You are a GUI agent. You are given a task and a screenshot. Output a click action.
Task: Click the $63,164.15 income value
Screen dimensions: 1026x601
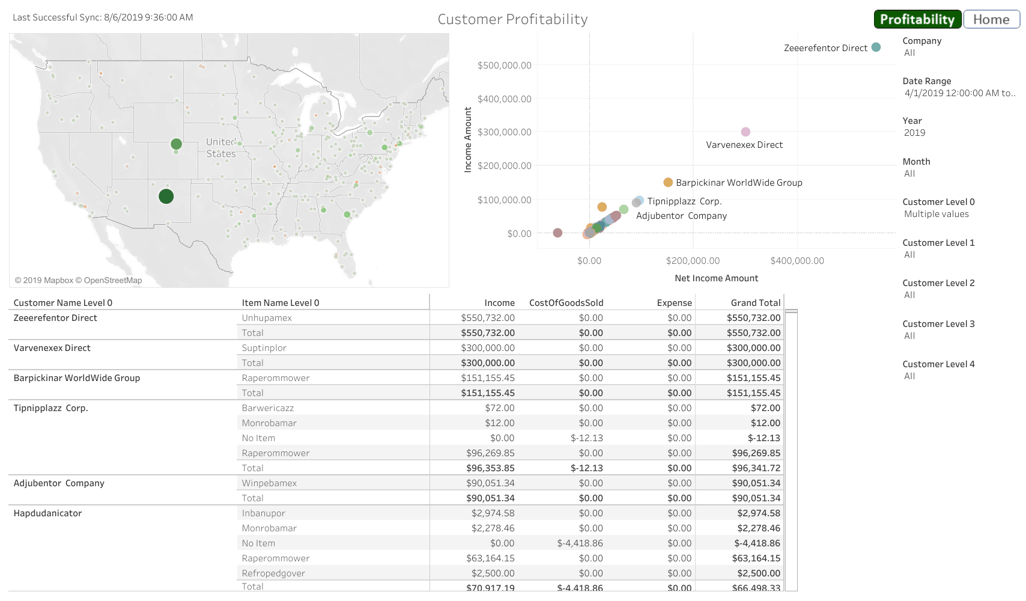click(490, 558)
